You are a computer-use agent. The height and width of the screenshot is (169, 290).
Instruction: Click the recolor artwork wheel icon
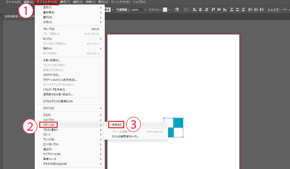pos(177,9)
